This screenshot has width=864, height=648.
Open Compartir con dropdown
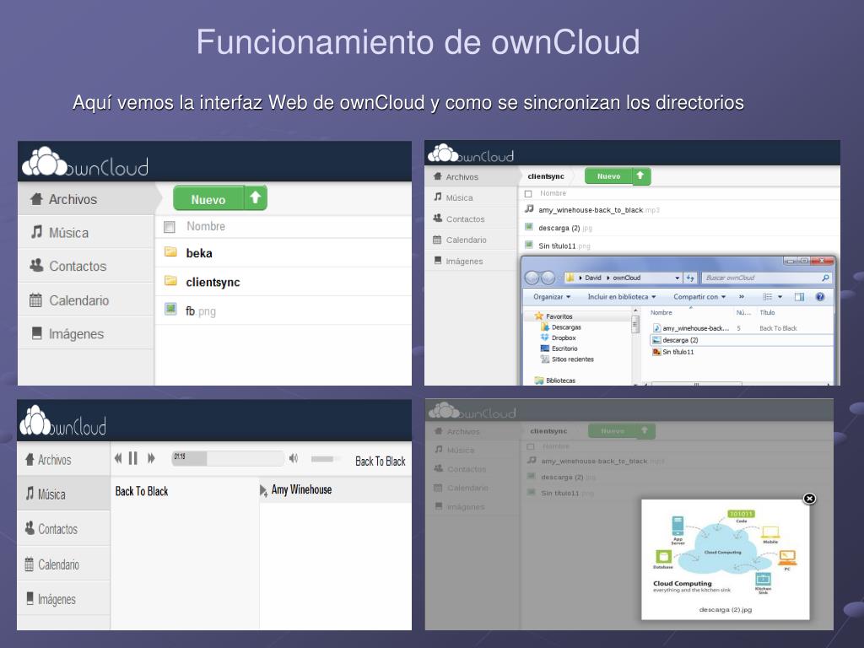[699, 297]
